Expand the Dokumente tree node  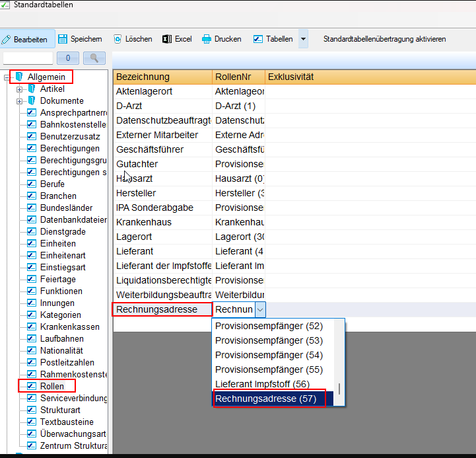point(19,101)
